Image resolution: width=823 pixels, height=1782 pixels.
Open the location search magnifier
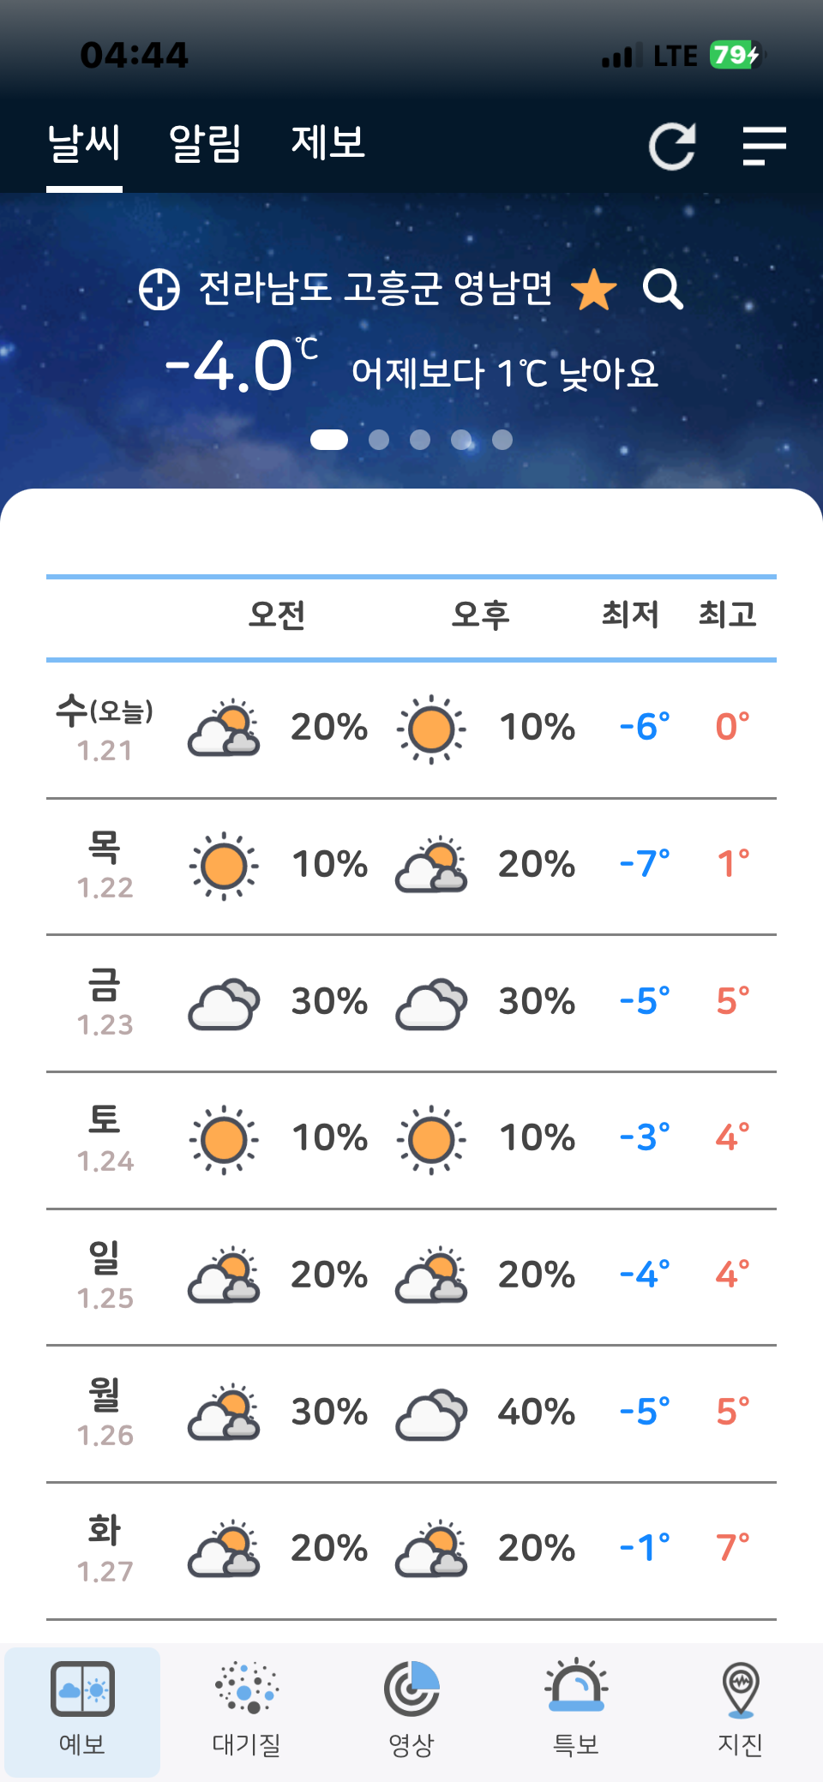[x=663, y=289]
